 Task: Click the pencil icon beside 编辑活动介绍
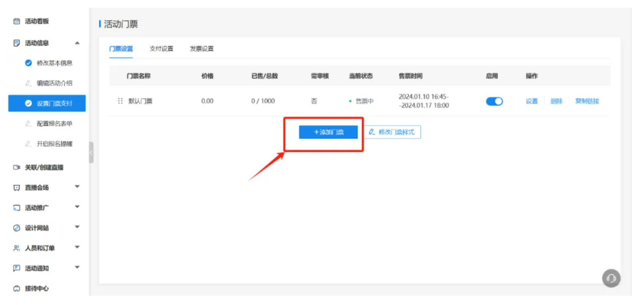28,83
